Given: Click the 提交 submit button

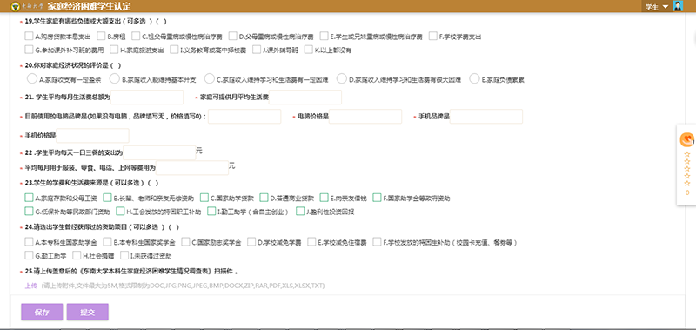Looking at the screenshot, I should pyautogui.click(x=88, y=313).
